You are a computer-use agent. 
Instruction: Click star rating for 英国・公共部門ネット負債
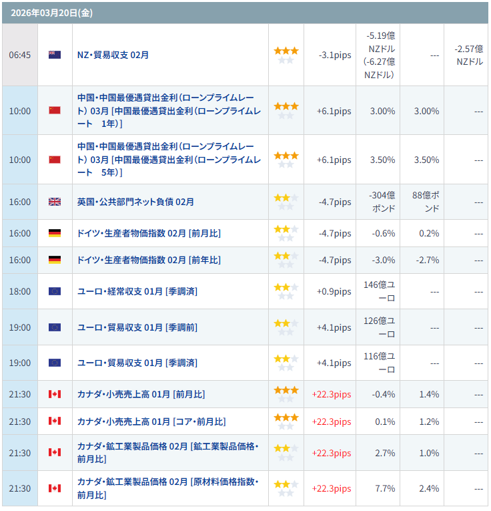(x=286, y=202)
